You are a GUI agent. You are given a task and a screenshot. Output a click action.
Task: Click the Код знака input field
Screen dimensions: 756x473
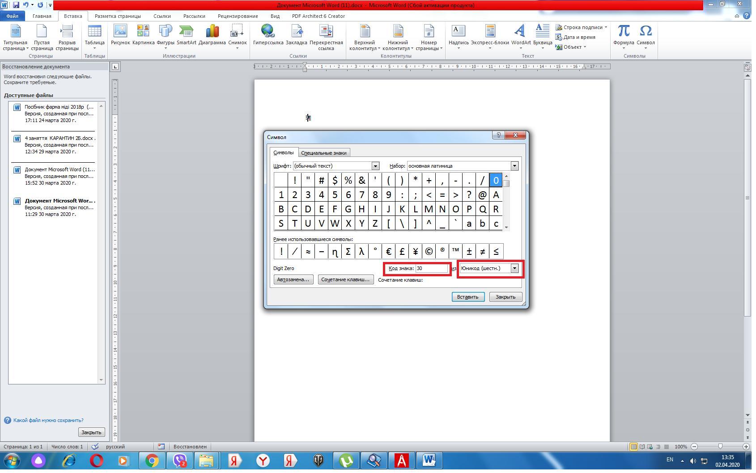tap(432, 268)
